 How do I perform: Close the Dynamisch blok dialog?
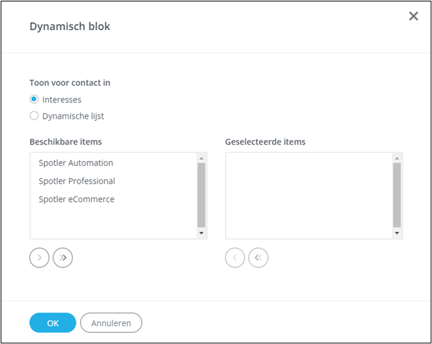(x=413, y=16)
